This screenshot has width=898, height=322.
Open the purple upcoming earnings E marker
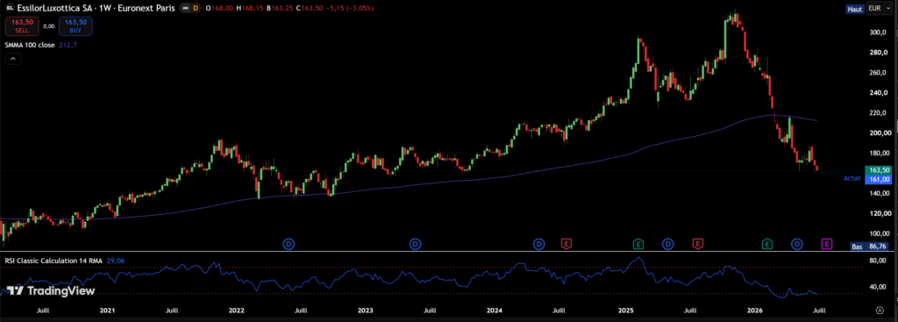827,245
